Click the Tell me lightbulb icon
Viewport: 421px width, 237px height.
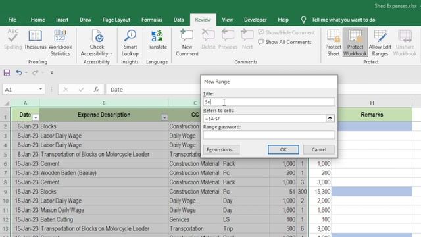[303, 20]
